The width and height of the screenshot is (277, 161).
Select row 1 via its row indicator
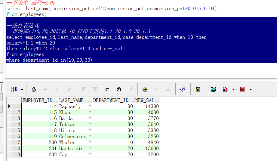(9, 106)
